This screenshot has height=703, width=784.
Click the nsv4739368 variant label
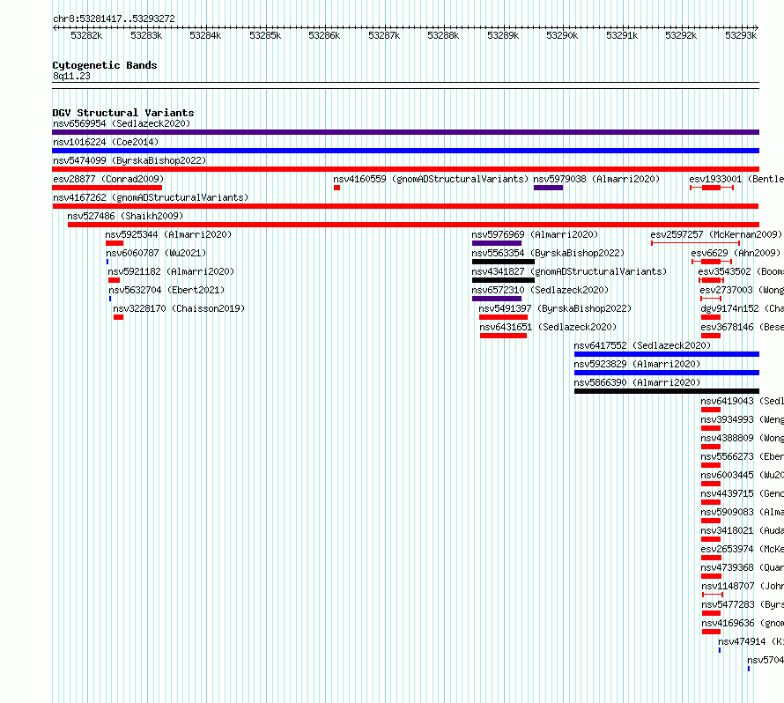[742, 567]
